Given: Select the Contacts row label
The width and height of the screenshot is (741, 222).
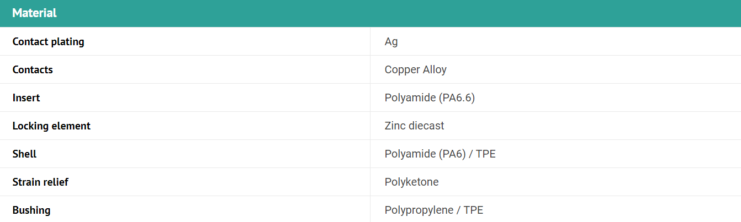Looking at the screenshot, I should coord(33,69).
